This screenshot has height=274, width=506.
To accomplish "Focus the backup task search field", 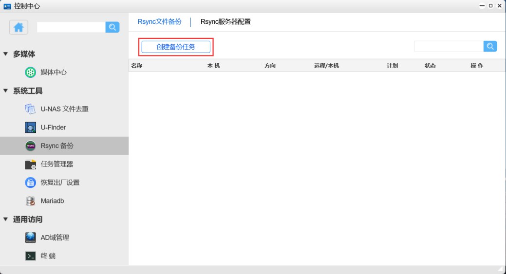I will coord(449,46).
